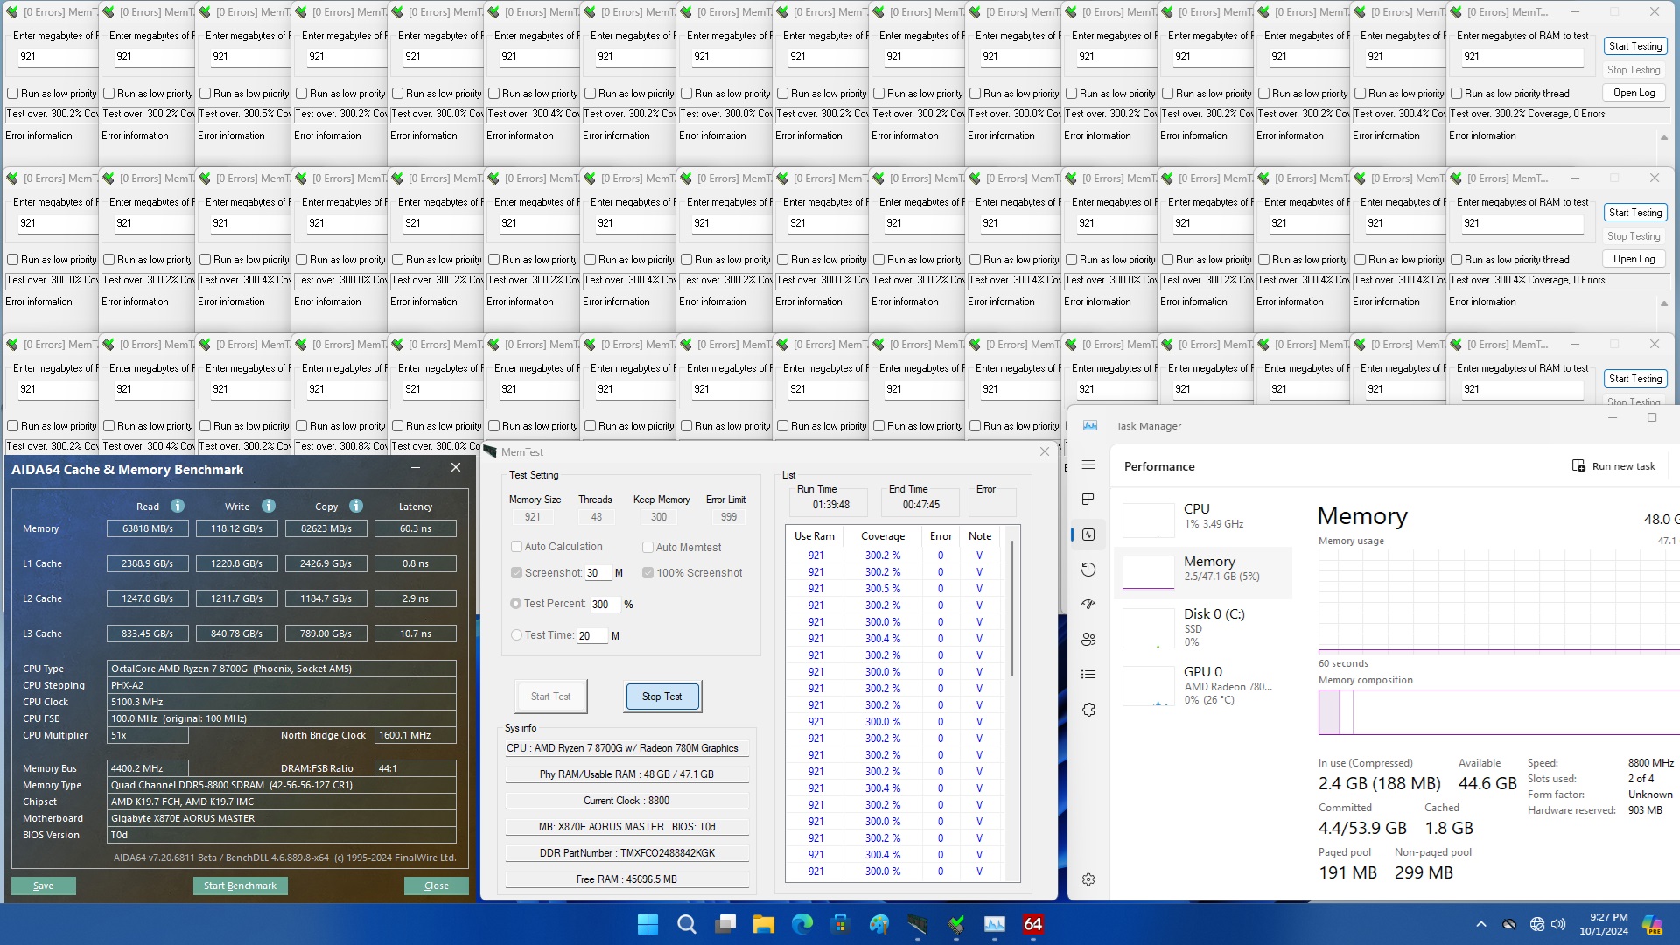Click the Screenshot interval field

tap(598, 573)
